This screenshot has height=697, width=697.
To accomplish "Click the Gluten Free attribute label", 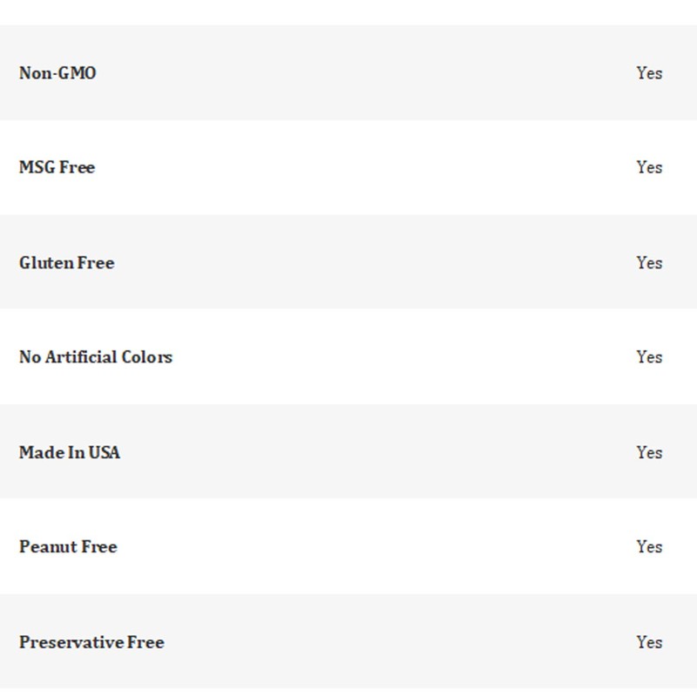I will (66, 262).
